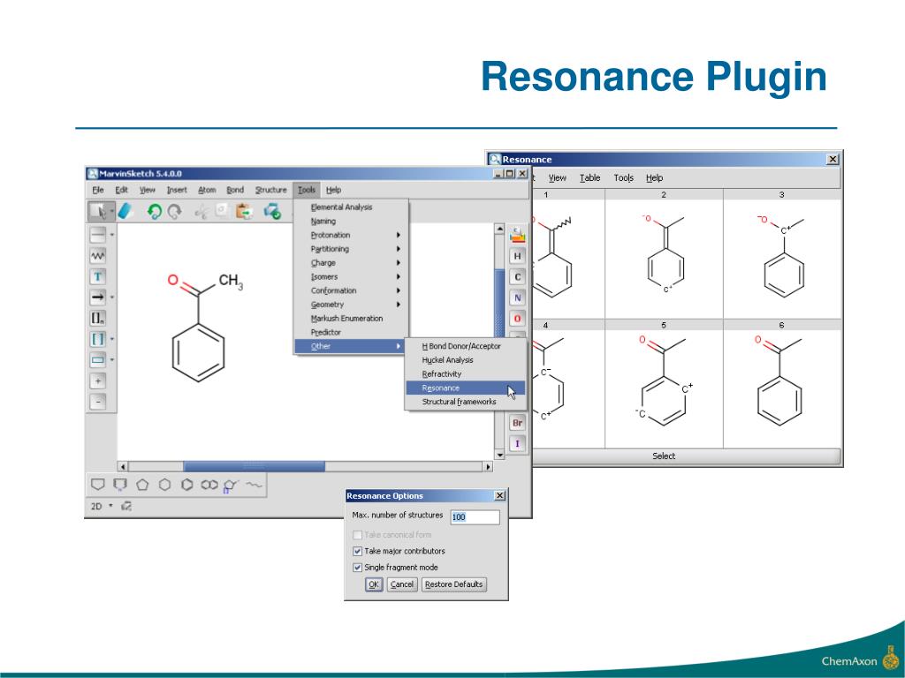Image resolution: width=905 pixels, height=678 pixels.
Task: Click the Clean/check structure icon
Action: 272,212
